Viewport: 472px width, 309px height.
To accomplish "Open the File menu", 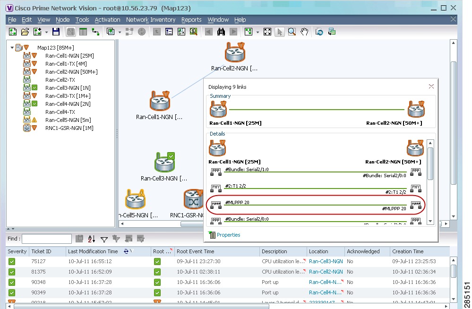I will coord(12,19).
